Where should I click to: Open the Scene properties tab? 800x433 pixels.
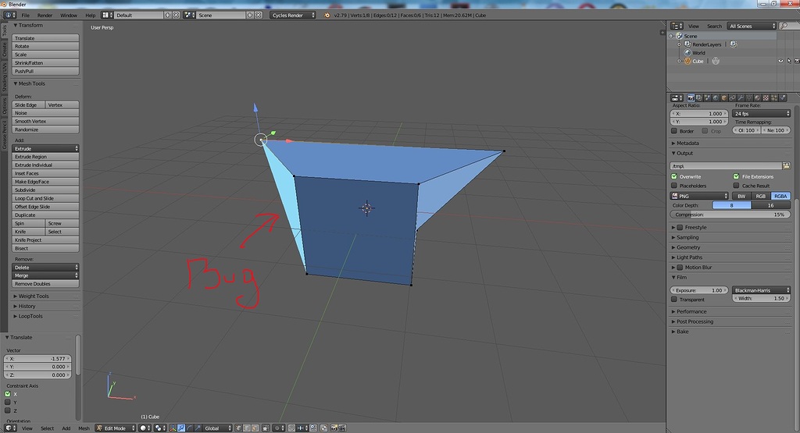click(x=707, y=98)
